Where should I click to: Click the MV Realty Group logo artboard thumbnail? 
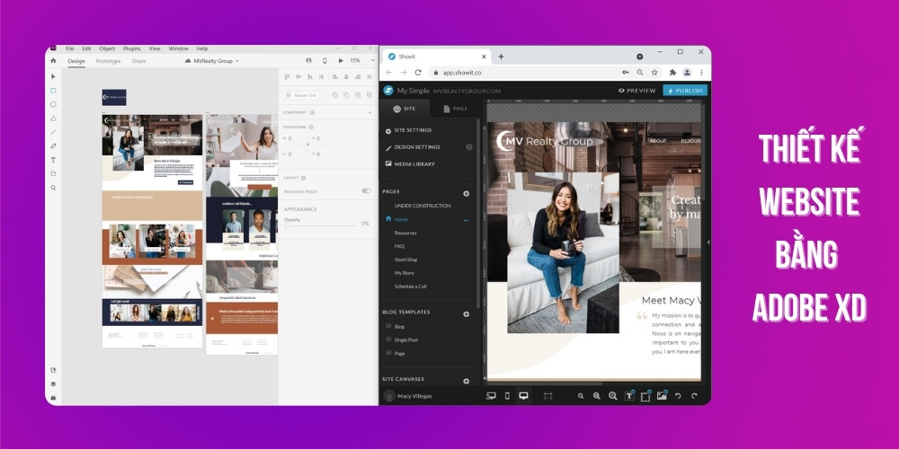pyautogui.click(x=114, y=97)
